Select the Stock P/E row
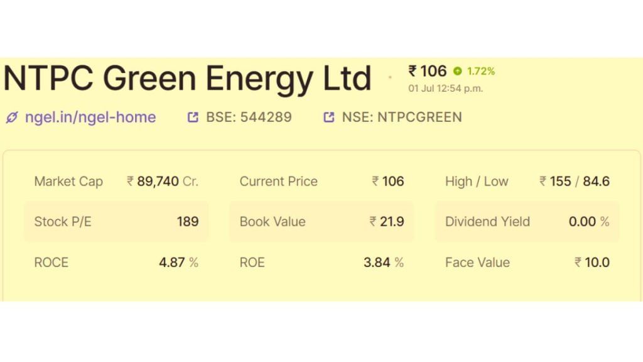The height and width of the screenshot is (362, 643). 116,222
